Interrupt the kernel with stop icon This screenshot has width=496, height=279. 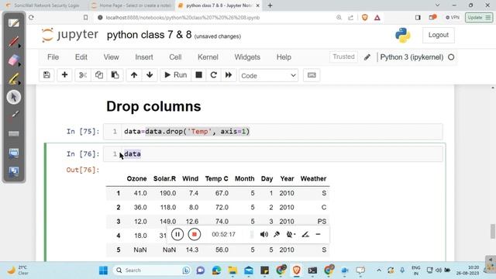click(198, 75)
